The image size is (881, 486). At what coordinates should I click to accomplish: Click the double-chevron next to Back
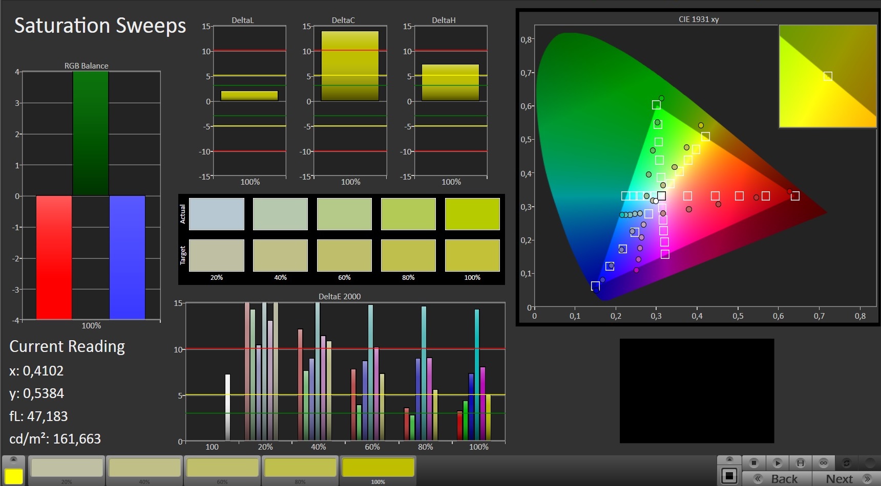click(x=758, y=479)
